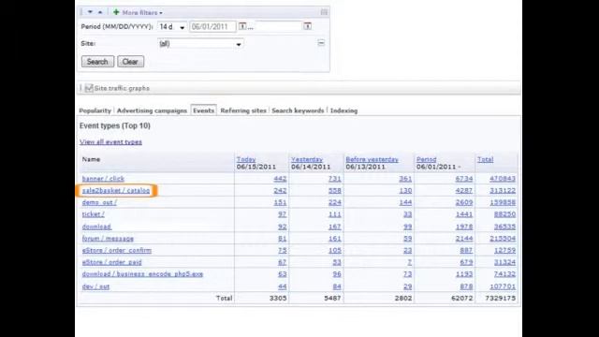This screenshot has width=599, height=337.
Task: Click total value 88250
Action: tap(504, 214)
